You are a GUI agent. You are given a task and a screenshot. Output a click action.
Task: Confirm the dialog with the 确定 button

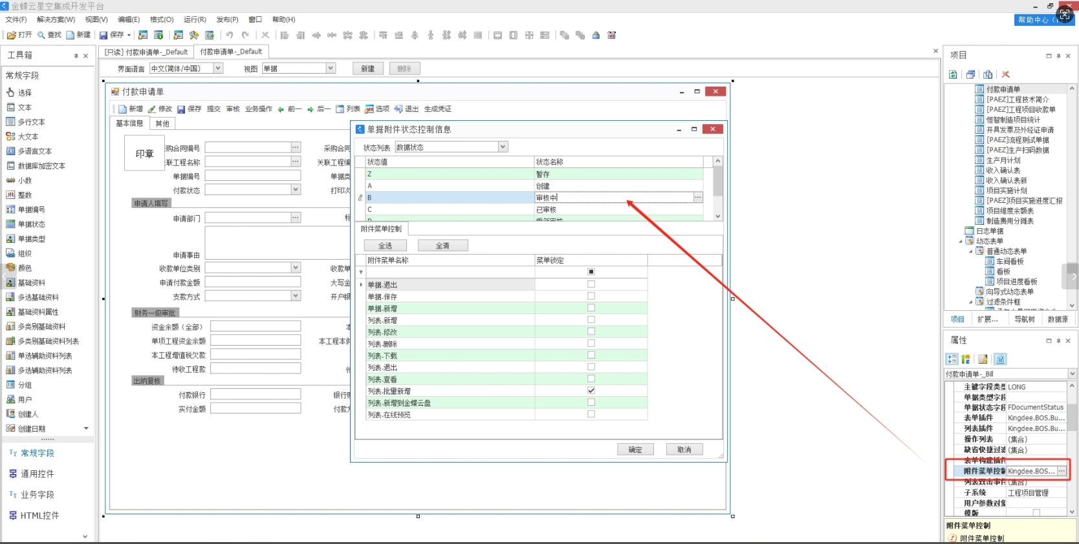[x=635, y=450]
